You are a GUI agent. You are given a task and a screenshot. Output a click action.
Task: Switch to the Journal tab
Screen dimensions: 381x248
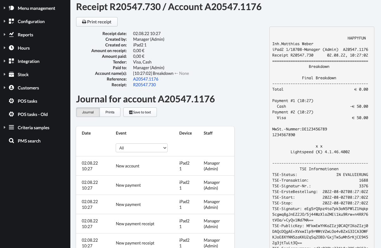tap(88, 112)
